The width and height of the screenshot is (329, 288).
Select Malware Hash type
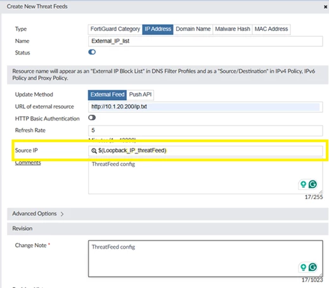pyautogui.click(x=233, y=29)
